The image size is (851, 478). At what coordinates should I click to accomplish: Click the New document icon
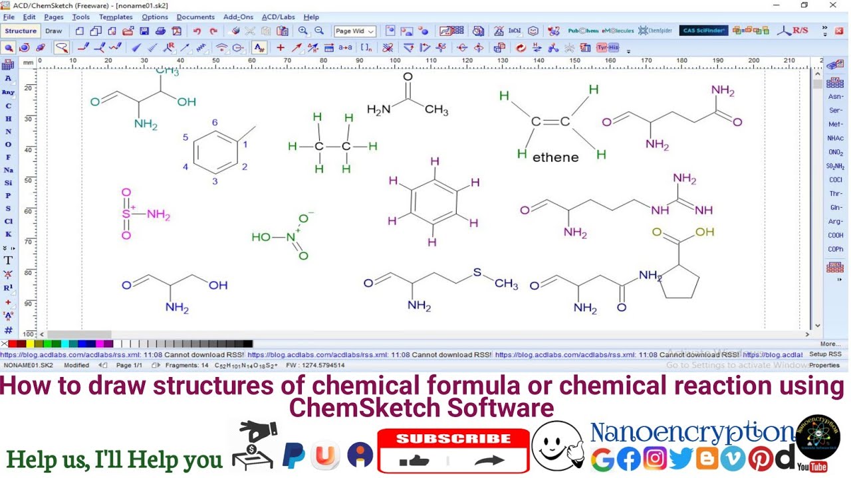pyautogui.click(x=80, y=31)
